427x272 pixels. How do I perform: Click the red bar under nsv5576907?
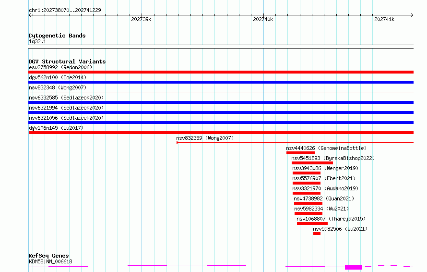(x=307, y=183)
